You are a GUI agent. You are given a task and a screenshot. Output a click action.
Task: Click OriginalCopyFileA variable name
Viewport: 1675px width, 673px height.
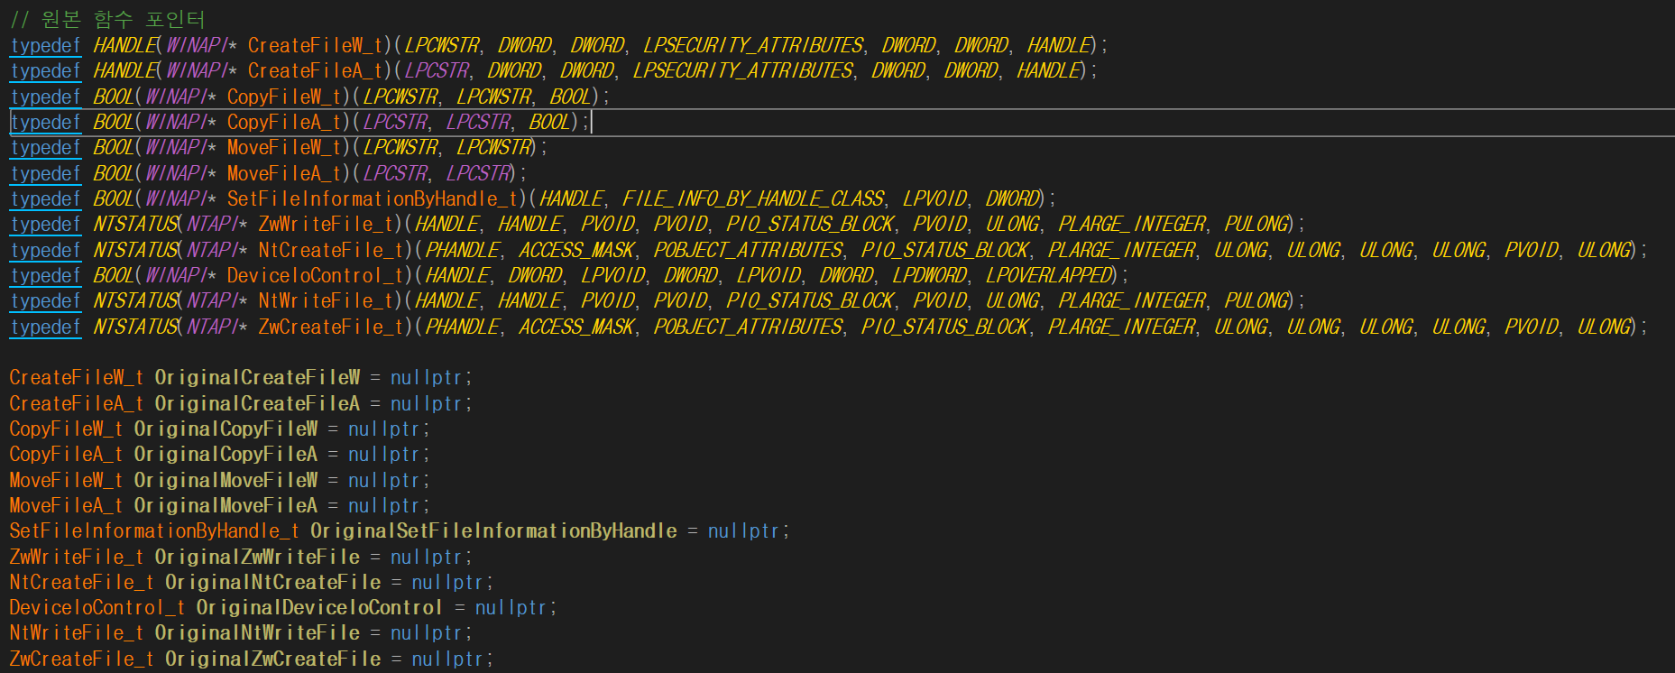(225, 454)
